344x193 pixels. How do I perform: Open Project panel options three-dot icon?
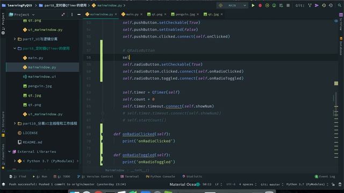[71, 14]
